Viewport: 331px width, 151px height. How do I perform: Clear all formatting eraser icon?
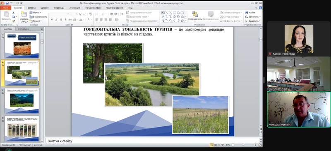click(x=91, y=14)
